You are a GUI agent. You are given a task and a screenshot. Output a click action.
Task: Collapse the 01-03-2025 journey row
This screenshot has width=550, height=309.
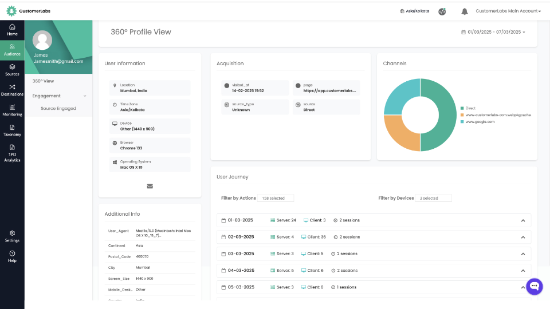click(523, 221)
